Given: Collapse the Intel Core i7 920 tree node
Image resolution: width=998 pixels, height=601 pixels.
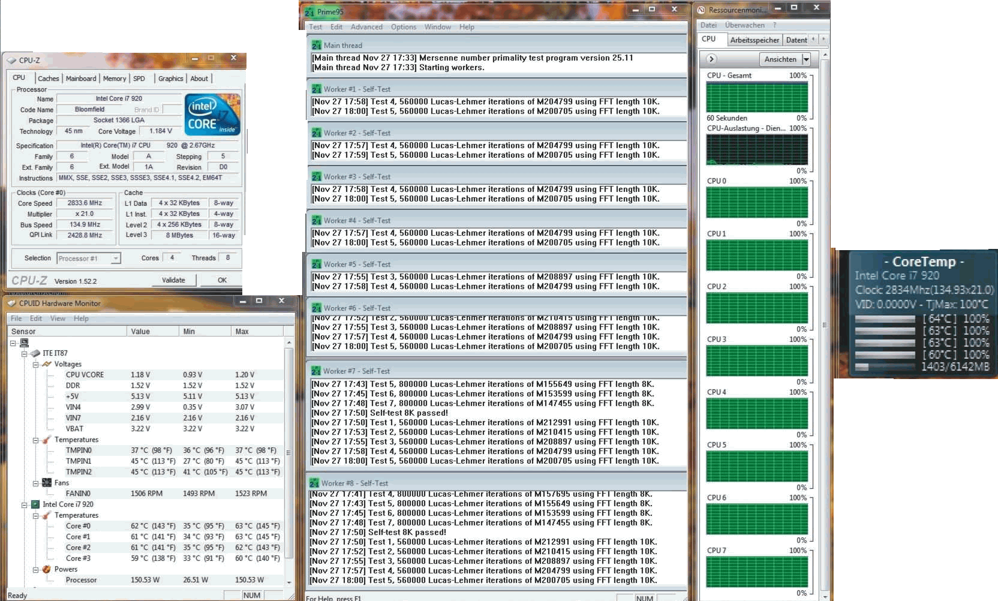Looking at the screenshot, I should (25, 505).
